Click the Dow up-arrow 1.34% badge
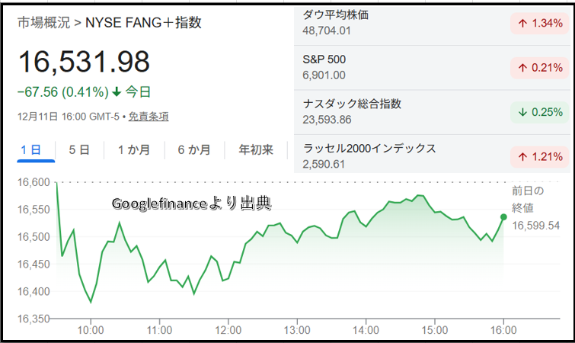The height and width of the screenshot is (343, 575). [539, 23]
